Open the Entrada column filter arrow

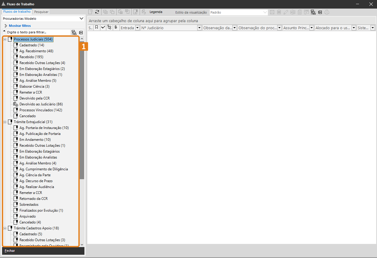pos(137,28)
